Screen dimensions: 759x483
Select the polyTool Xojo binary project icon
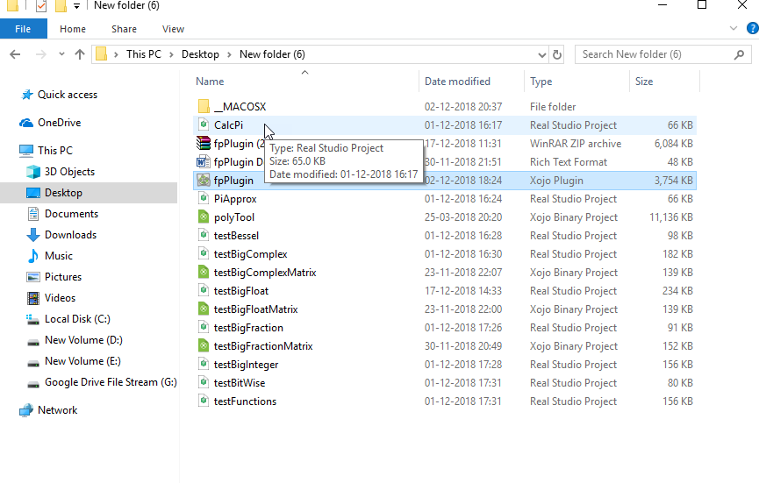[204, 217]
